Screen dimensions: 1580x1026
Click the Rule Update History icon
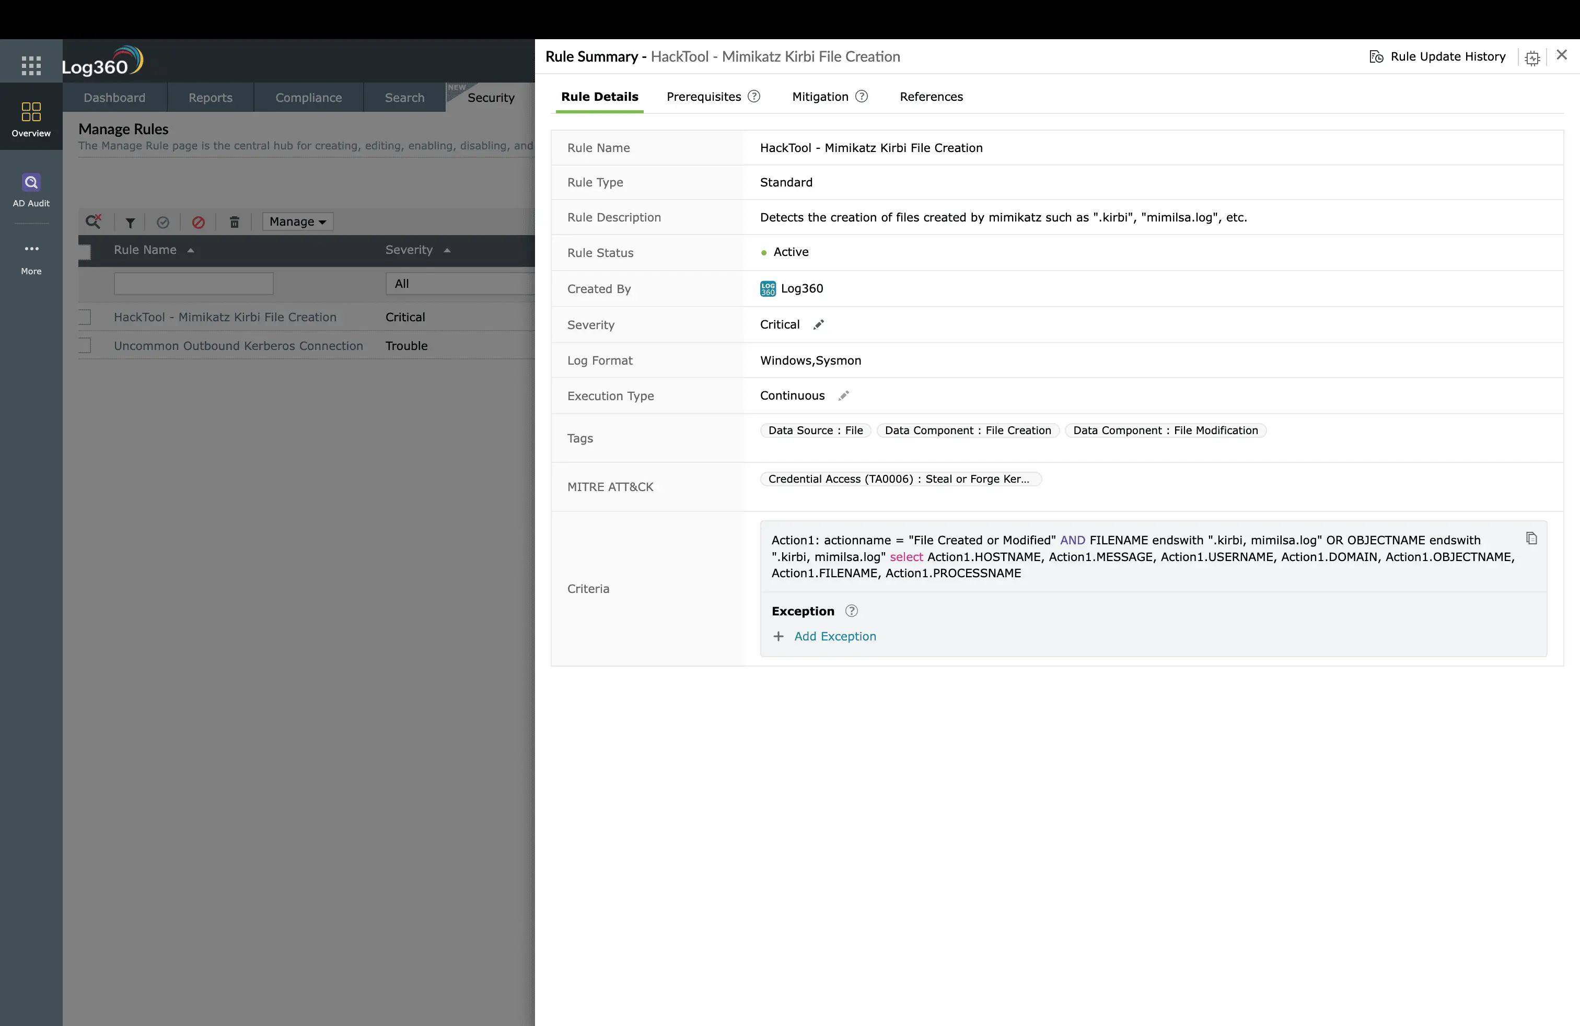click(1376, 56)
